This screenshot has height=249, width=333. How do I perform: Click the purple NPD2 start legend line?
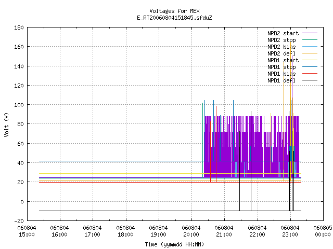[310, 33]
